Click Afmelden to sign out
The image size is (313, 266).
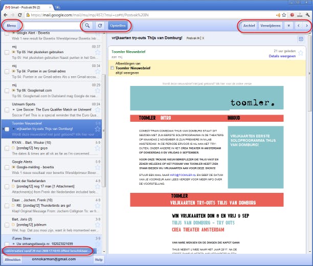click(13, 260)
